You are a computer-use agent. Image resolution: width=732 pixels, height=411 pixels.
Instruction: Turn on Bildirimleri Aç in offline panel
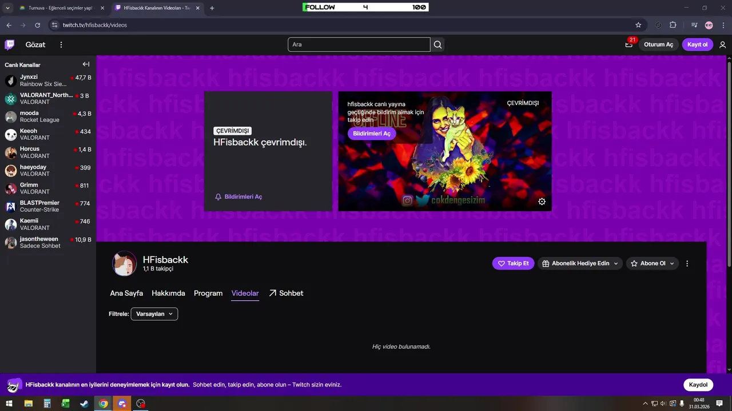[x=238, y=196]
